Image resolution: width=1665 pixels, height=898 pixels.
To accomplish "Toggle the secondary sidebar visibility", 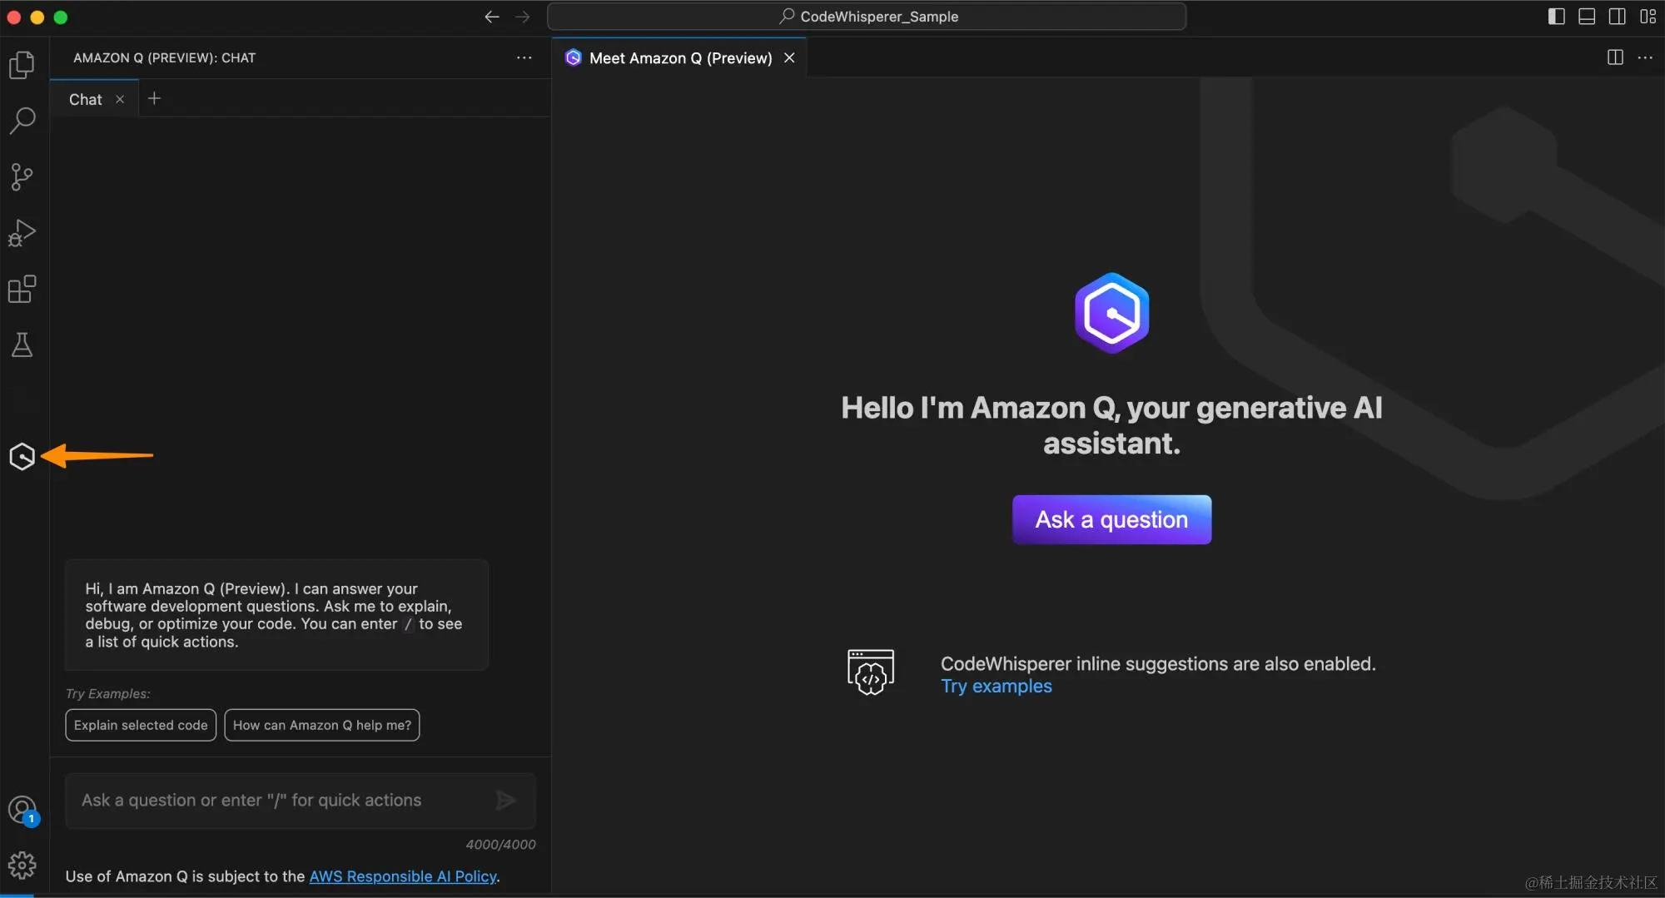I will point(1618,16).
